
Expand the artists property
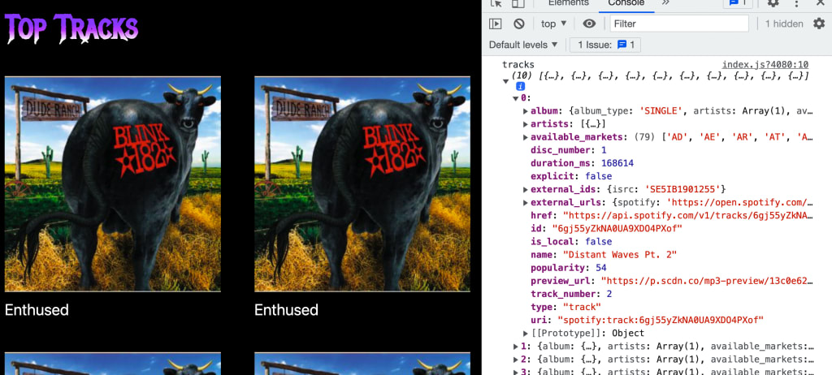526,124
